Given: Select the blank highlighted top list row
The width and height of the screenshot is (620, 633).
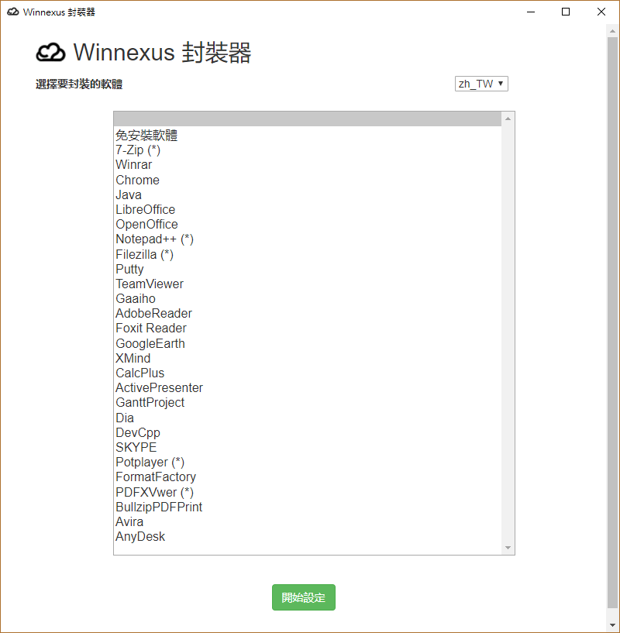Looking at the screenshot, I should pos(308,119).
